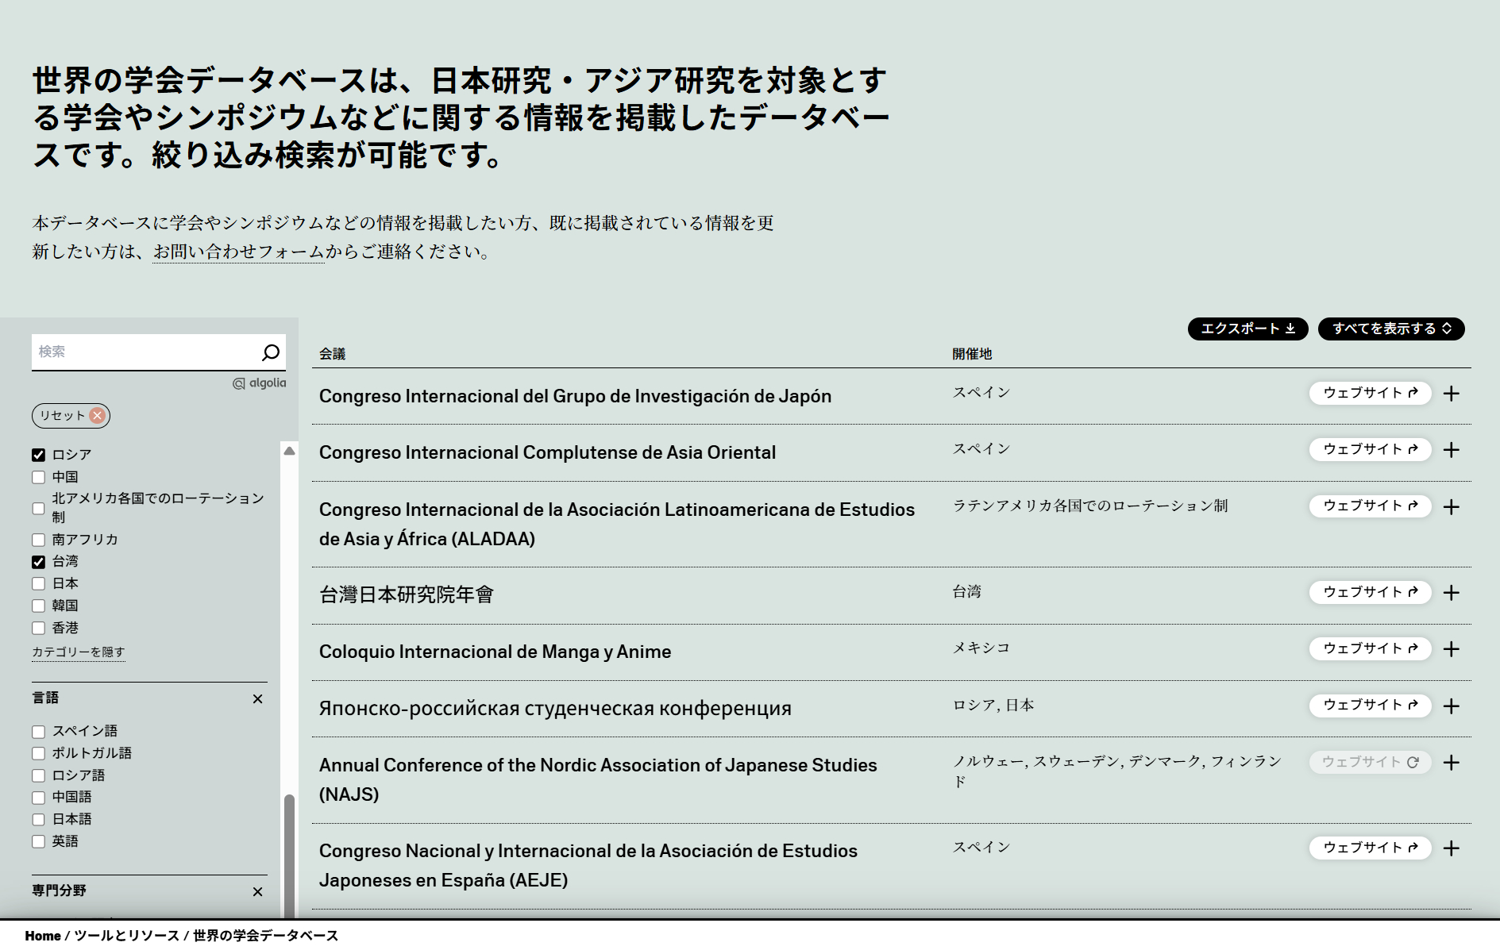Screen dimensions: 1500x950
Task: Expand the Congreso Internacional Complutense row plus icon
Action: [x=1451, y=450]
